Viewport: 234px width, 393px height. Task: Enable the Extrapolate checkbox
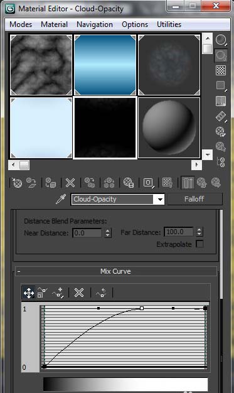[199, 244]
